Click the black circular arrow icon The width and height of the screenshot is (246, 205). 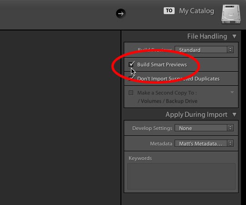121,14
